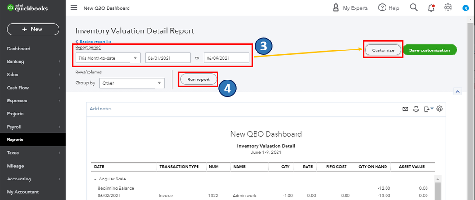The width and height of the screenshot is (475, 200).
Task: Expand the Expenses submenu
Action: pos(59,100)
